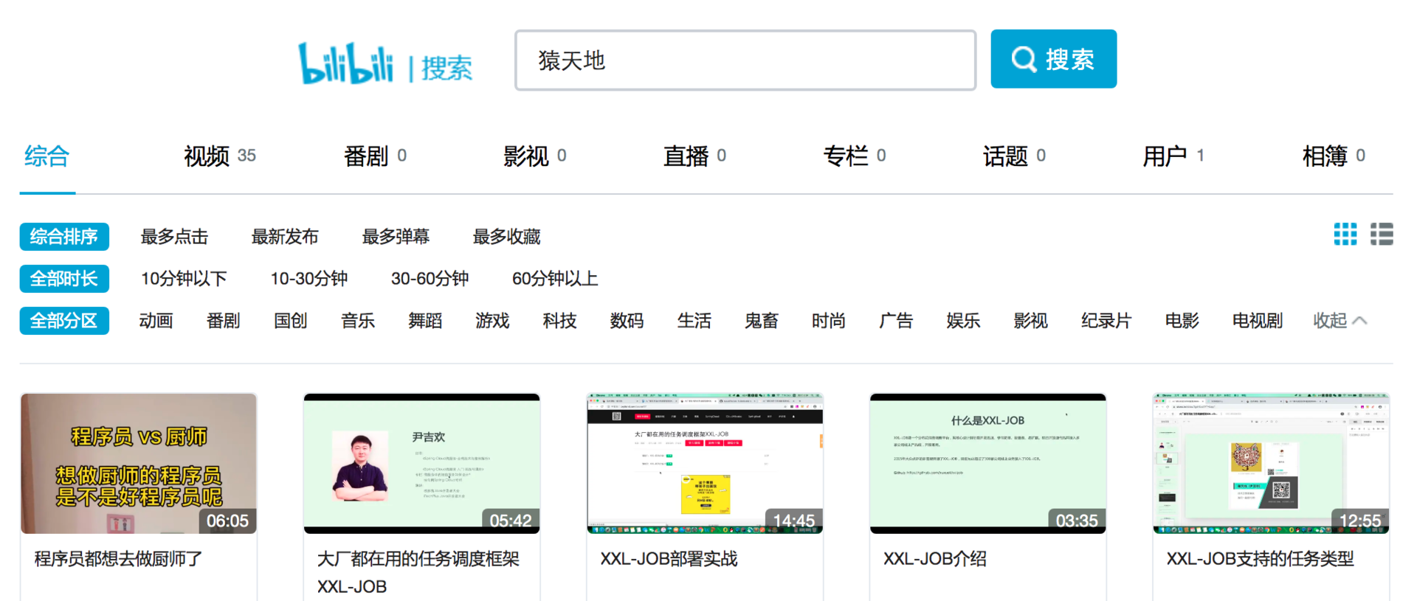The image size is (1417, 601).
Task: Open the 14:45 XXL-JOB部署实战 thumbnail
Action: pos(705,463)
